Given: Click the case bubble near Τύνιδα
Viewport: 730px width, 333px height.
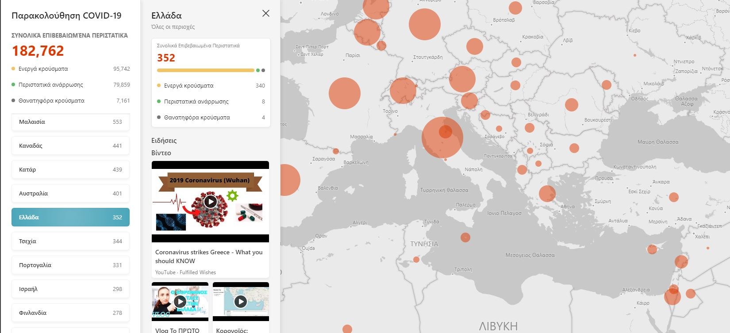Looking at the screenshot, I should [x=465, y=237].
